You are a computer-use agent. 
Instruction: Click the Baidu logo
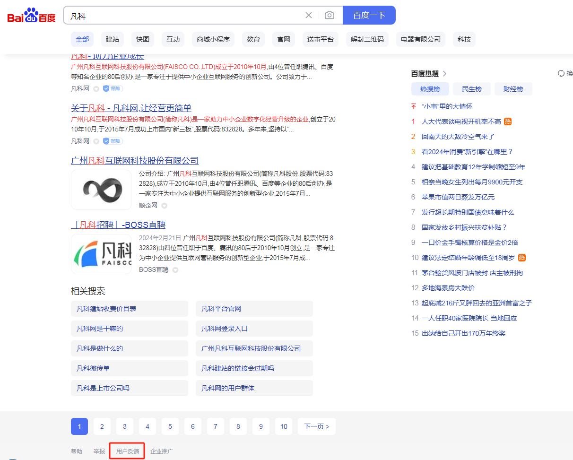[x=31, y=16]
